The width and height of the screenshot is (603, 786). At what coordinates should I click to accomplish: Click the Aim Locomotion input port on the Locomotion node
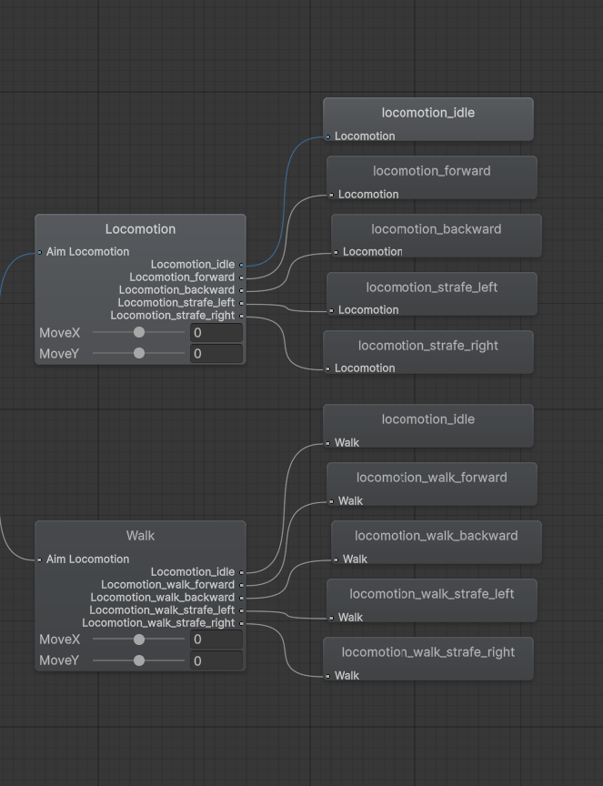[x=40, y=252]
